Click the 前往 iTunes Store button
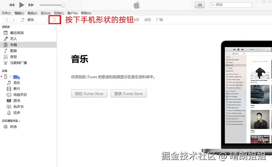The height and width of the screenshot is (167, 272). [89, 93]
